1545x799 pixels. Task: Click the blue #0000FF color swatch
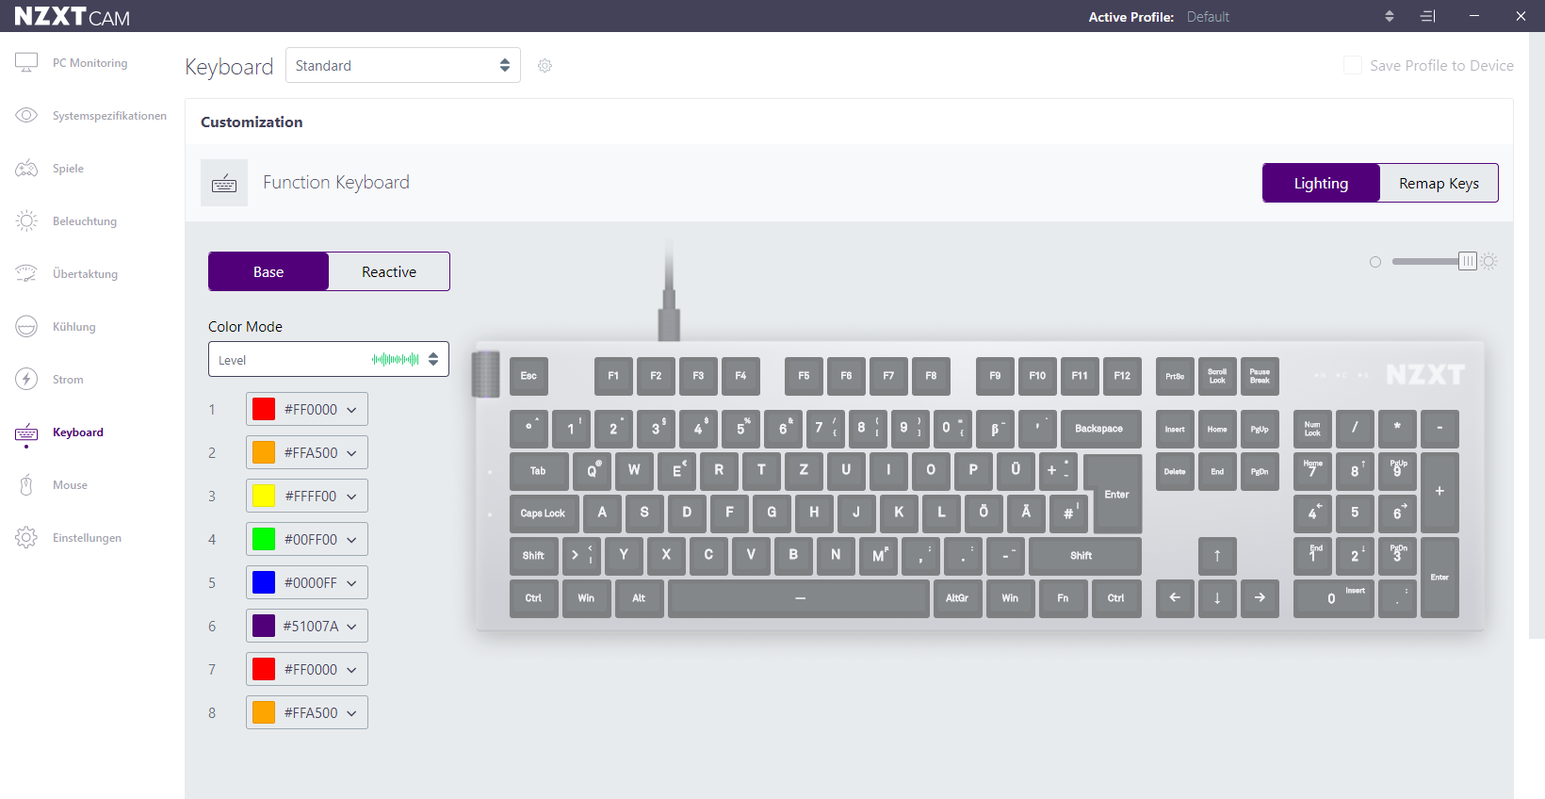264,582
